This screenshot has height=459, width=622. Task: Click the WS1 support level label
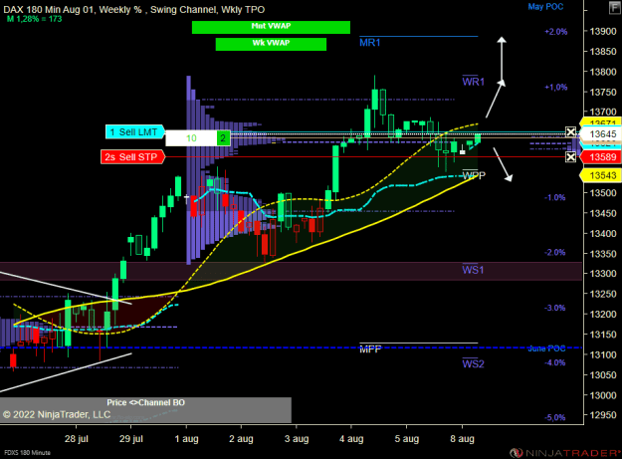tap(473, 270)
